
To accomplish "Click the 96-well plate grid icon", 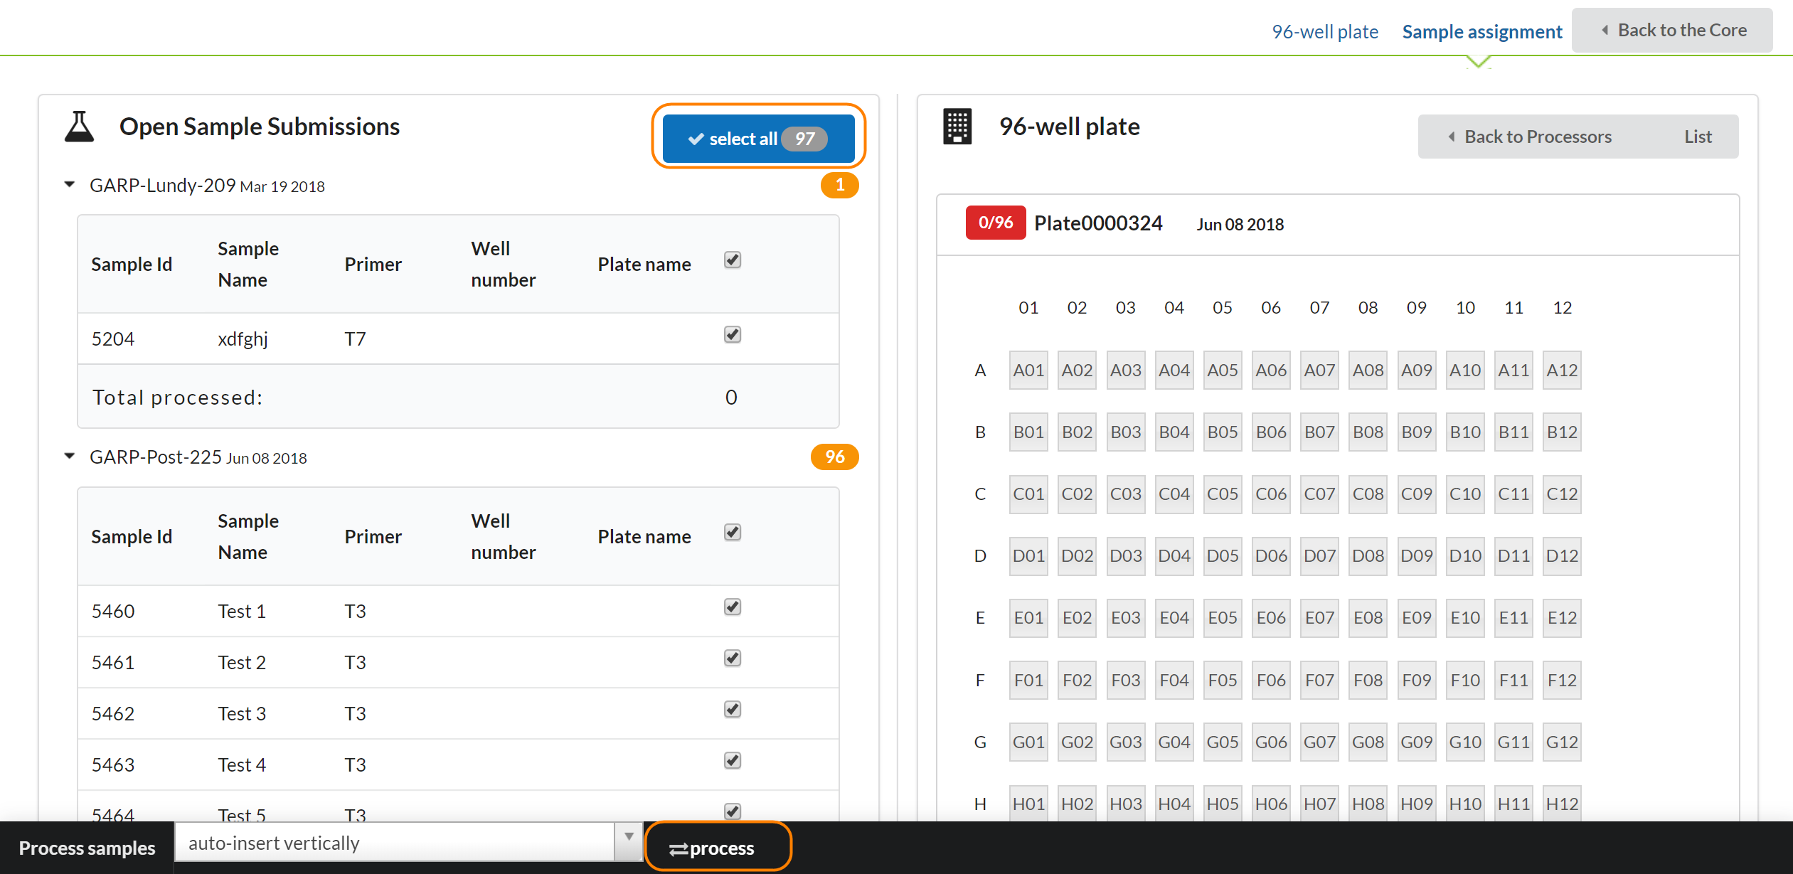I will click(957, 127).
